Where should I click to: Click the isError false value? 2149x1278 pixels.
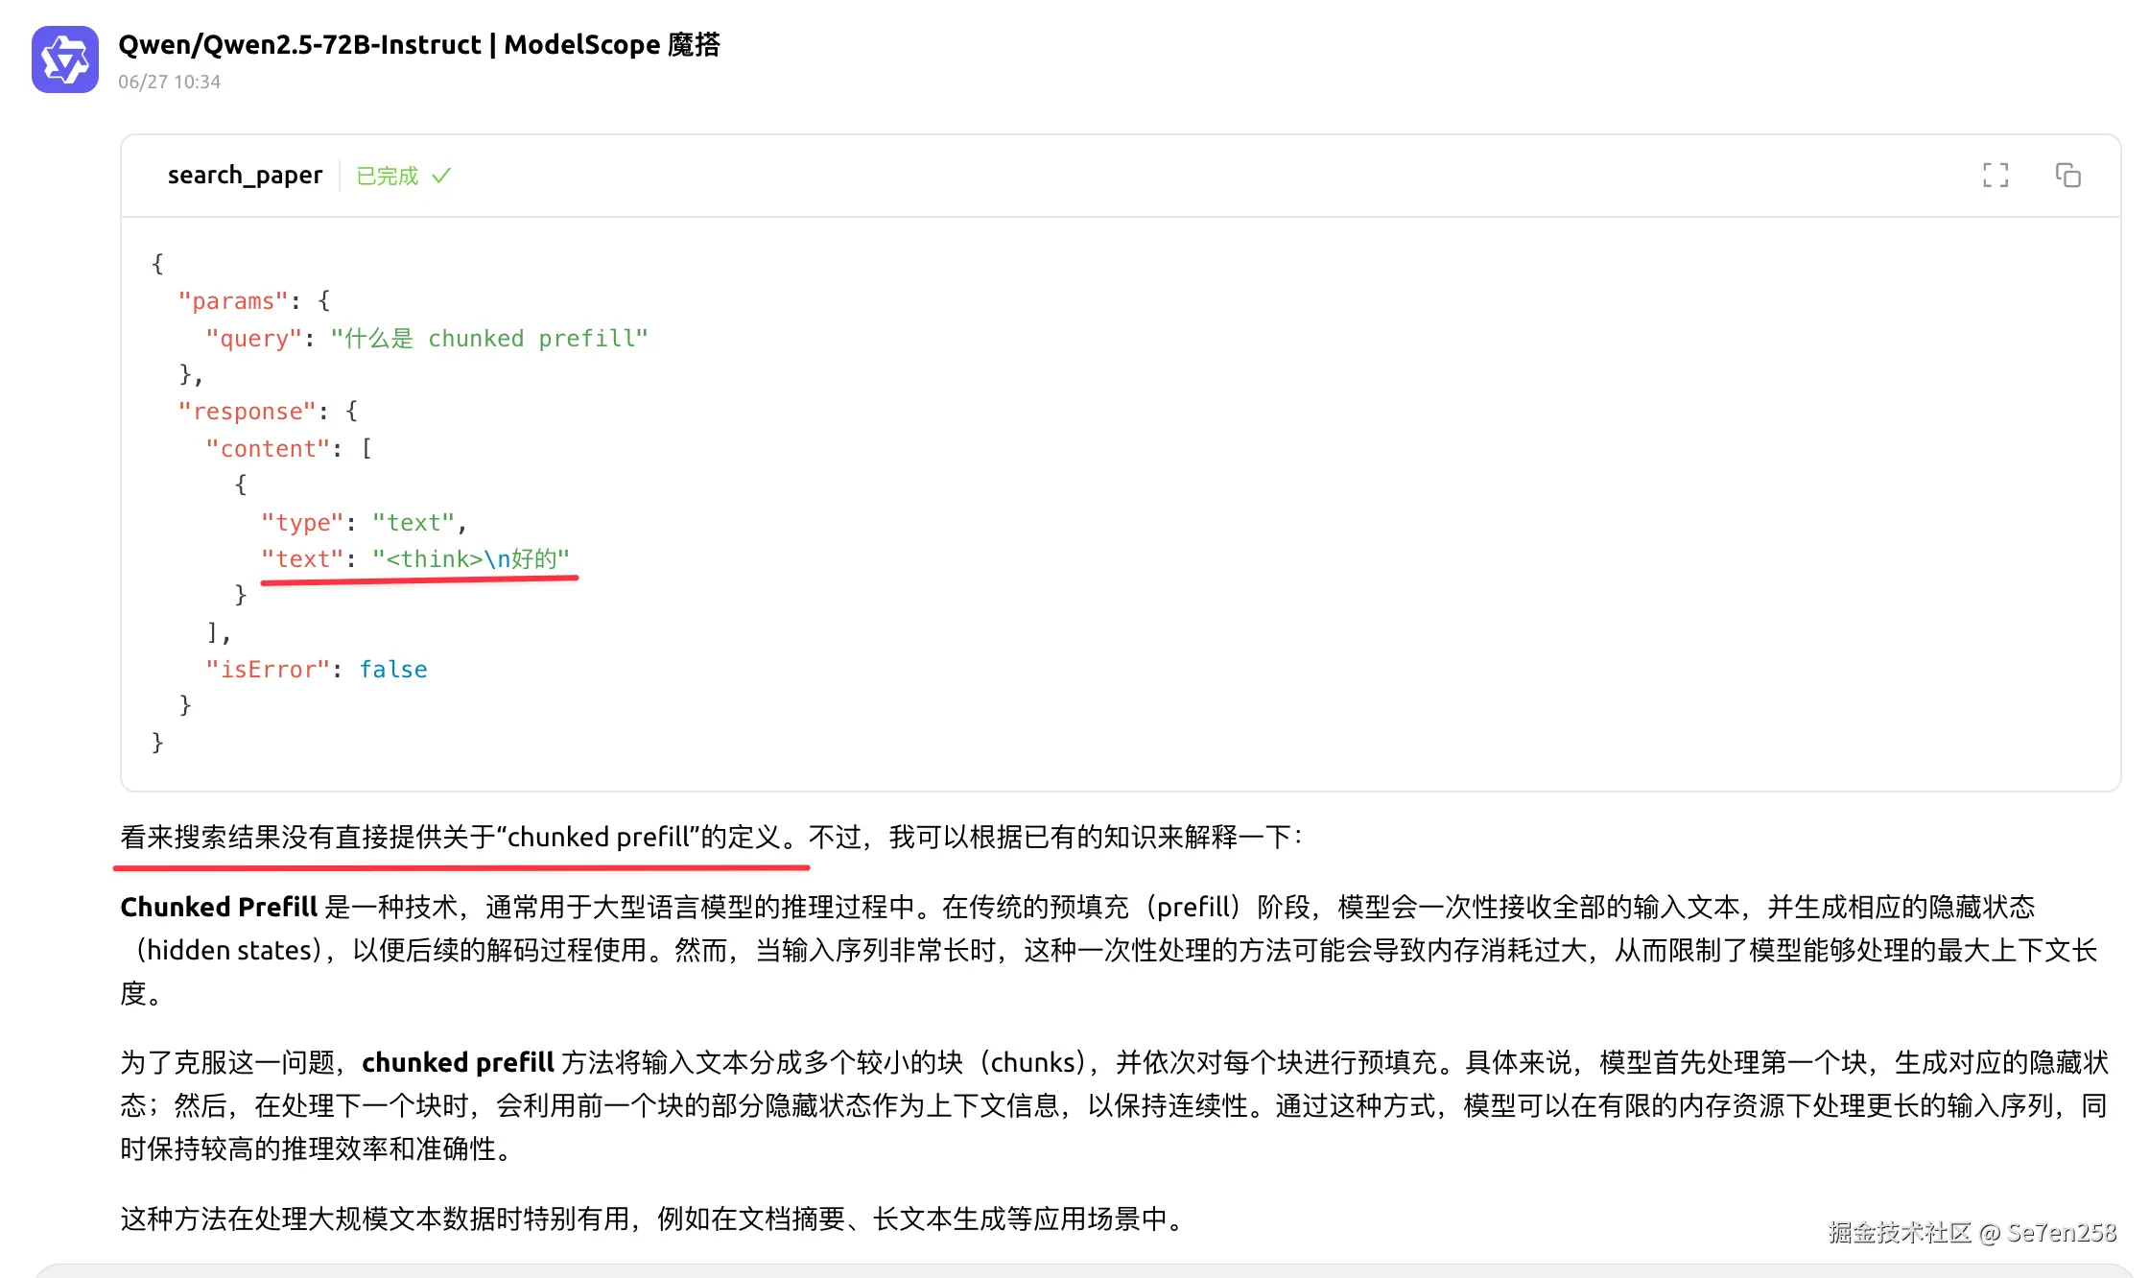click(393, 670)
